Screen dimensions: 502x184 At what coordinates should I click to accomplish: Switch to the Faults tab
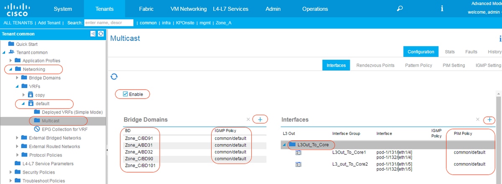(471, 52)
